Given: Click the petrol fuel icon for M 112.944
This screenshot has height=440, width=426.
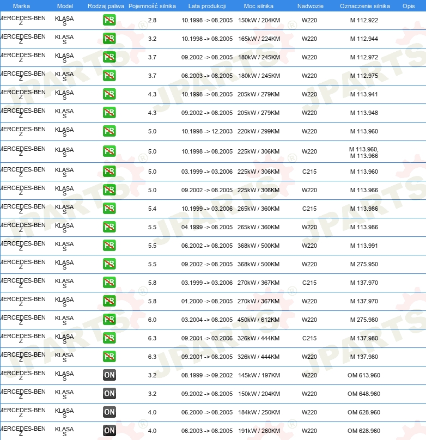Looking at the screenshot, I should tap(109, 39).
